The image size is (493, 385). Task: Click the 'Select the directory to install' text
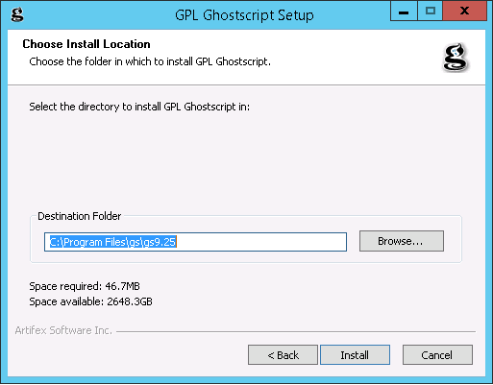pos(139,107)
